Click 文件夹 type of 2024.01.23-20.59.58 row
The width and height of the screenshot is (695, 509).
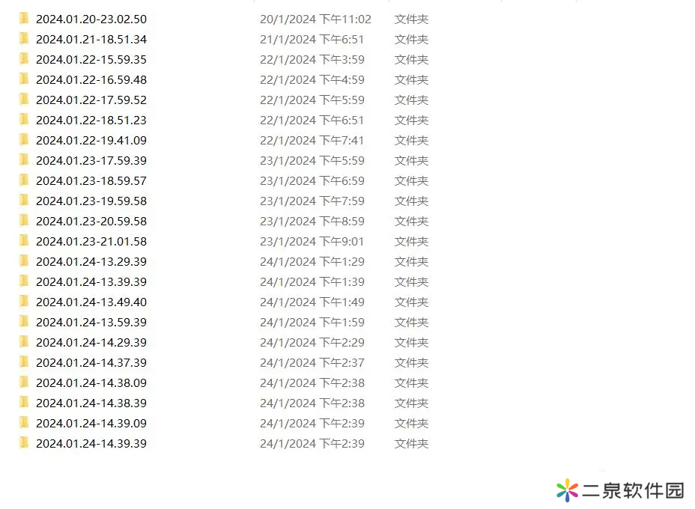[411, 221]
